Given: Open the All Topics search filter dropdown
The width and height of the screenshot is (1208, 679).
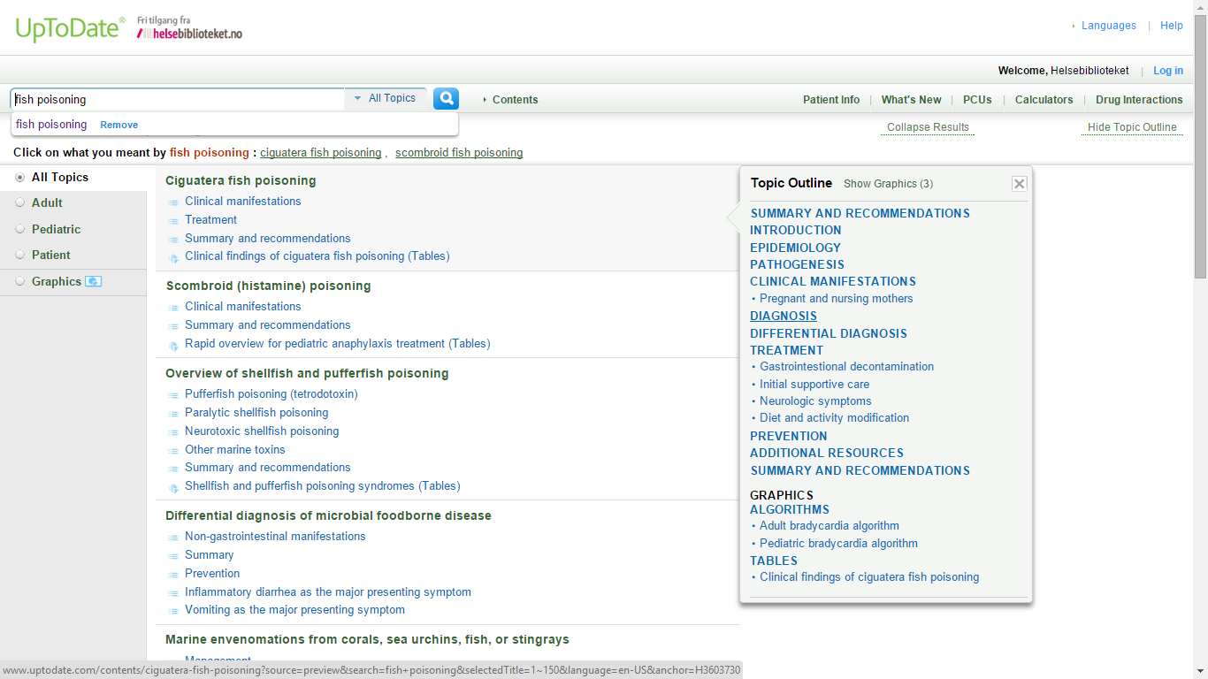Looking at the screenshot, I should pos(386,98).
